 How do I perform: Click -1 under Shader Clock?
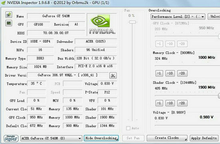[159, 103]
